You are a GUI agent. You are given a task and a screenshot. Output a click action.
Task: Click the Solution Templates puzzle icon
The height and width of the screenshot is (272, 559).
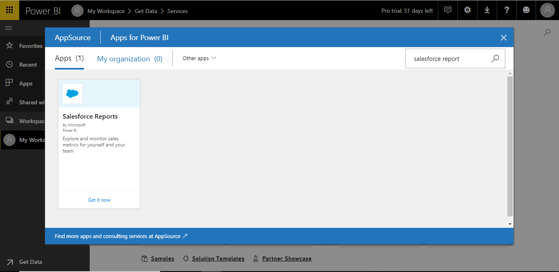(x=186, y=259)
